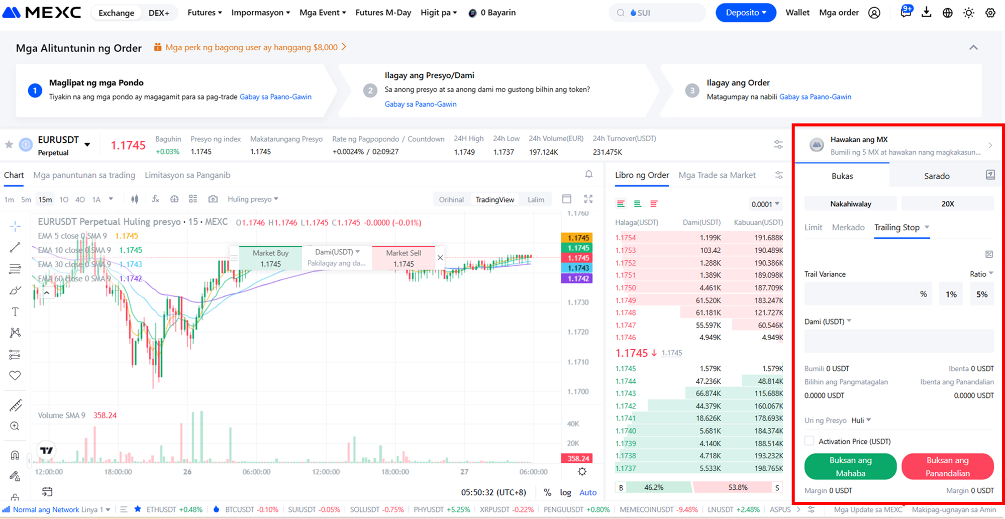The height and width of the screenshot is (519, 1005).
Task: Expand chart to fullscreen icon
Action: click(588, 199)
